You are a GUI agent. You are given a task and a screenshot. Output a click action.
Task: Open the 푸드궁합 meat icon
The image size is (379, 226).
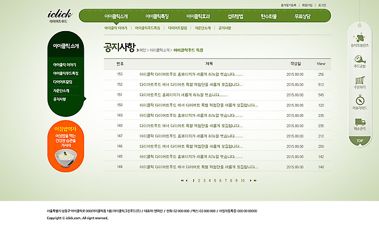pyautogui.click(x=360, y=59)
